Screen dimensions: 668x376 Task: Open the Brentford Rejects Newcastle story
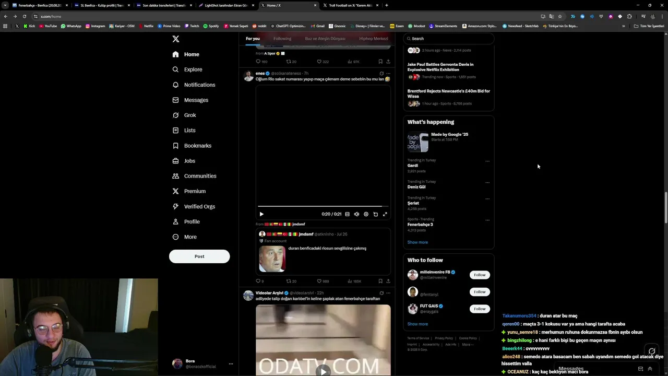tap(448, 98)
